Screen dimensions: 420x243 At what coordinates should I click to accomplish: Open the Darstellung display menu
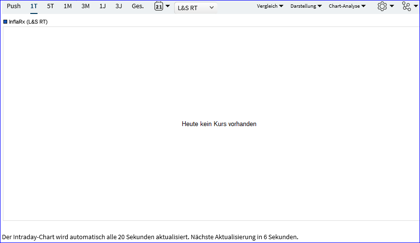tap(306, 6)
